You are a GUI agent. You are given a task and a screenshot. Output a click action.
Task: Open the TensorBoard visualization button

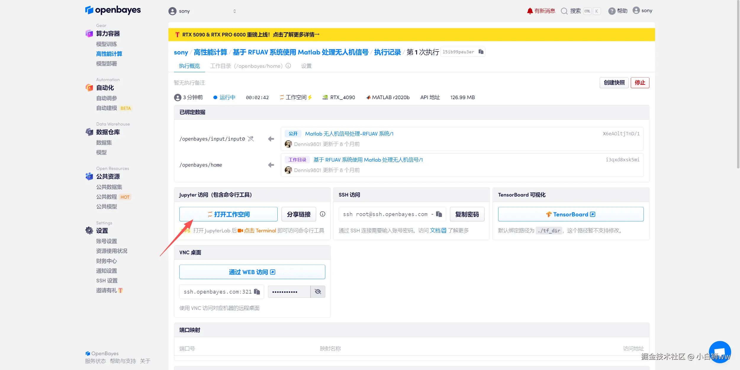coord(570,214)
